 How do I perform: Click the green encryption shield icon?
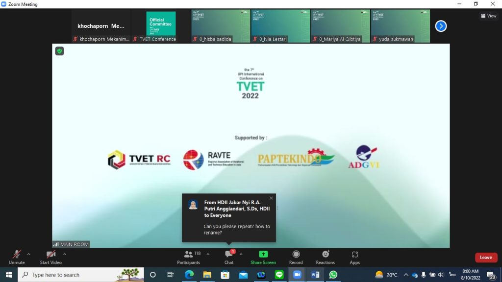point(59,51)
